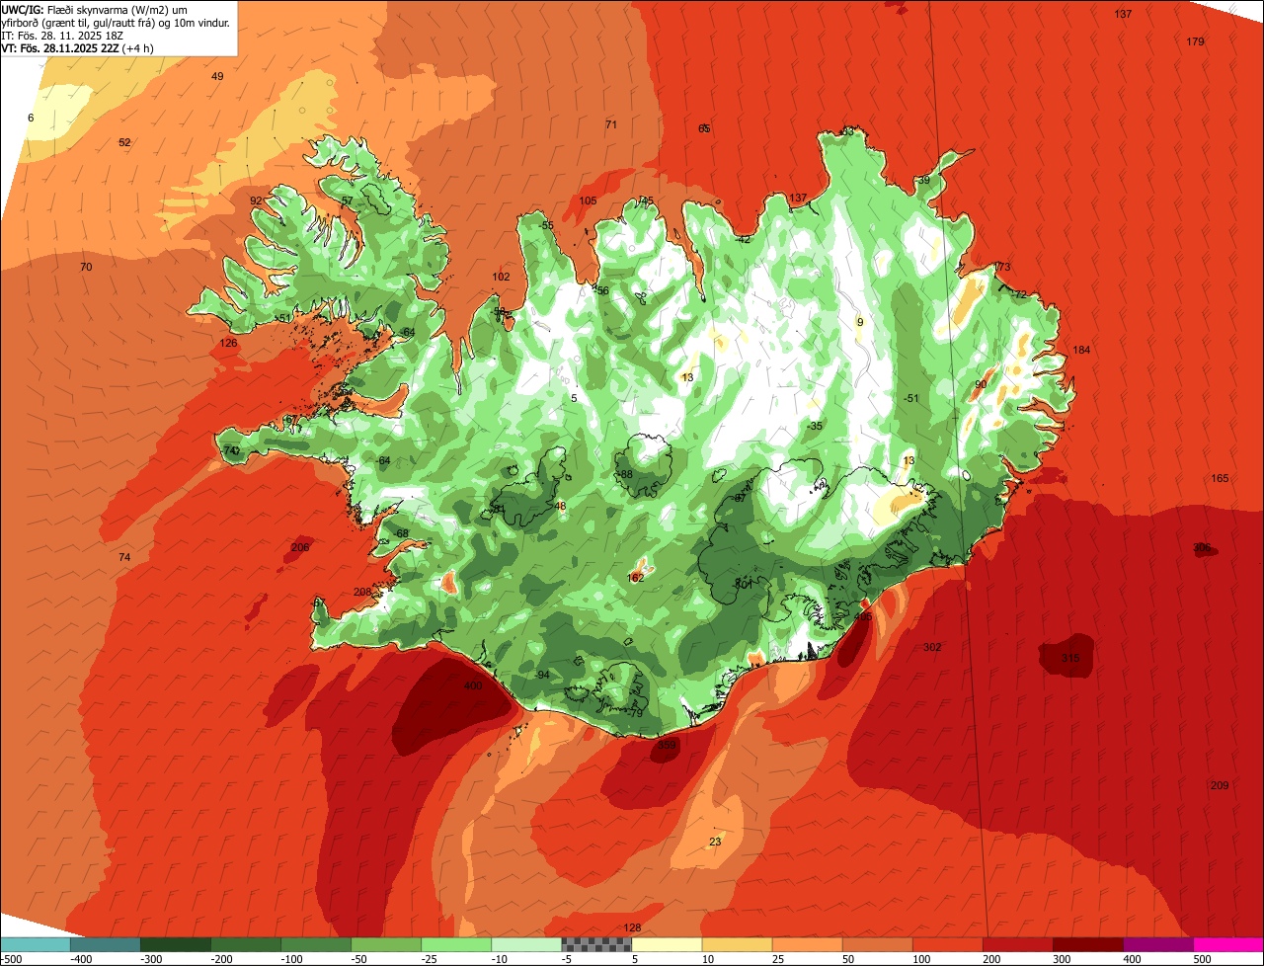Click the map value '184' off the east coast
Viewport: 1264px width, 966px height.
point(1081,350)
